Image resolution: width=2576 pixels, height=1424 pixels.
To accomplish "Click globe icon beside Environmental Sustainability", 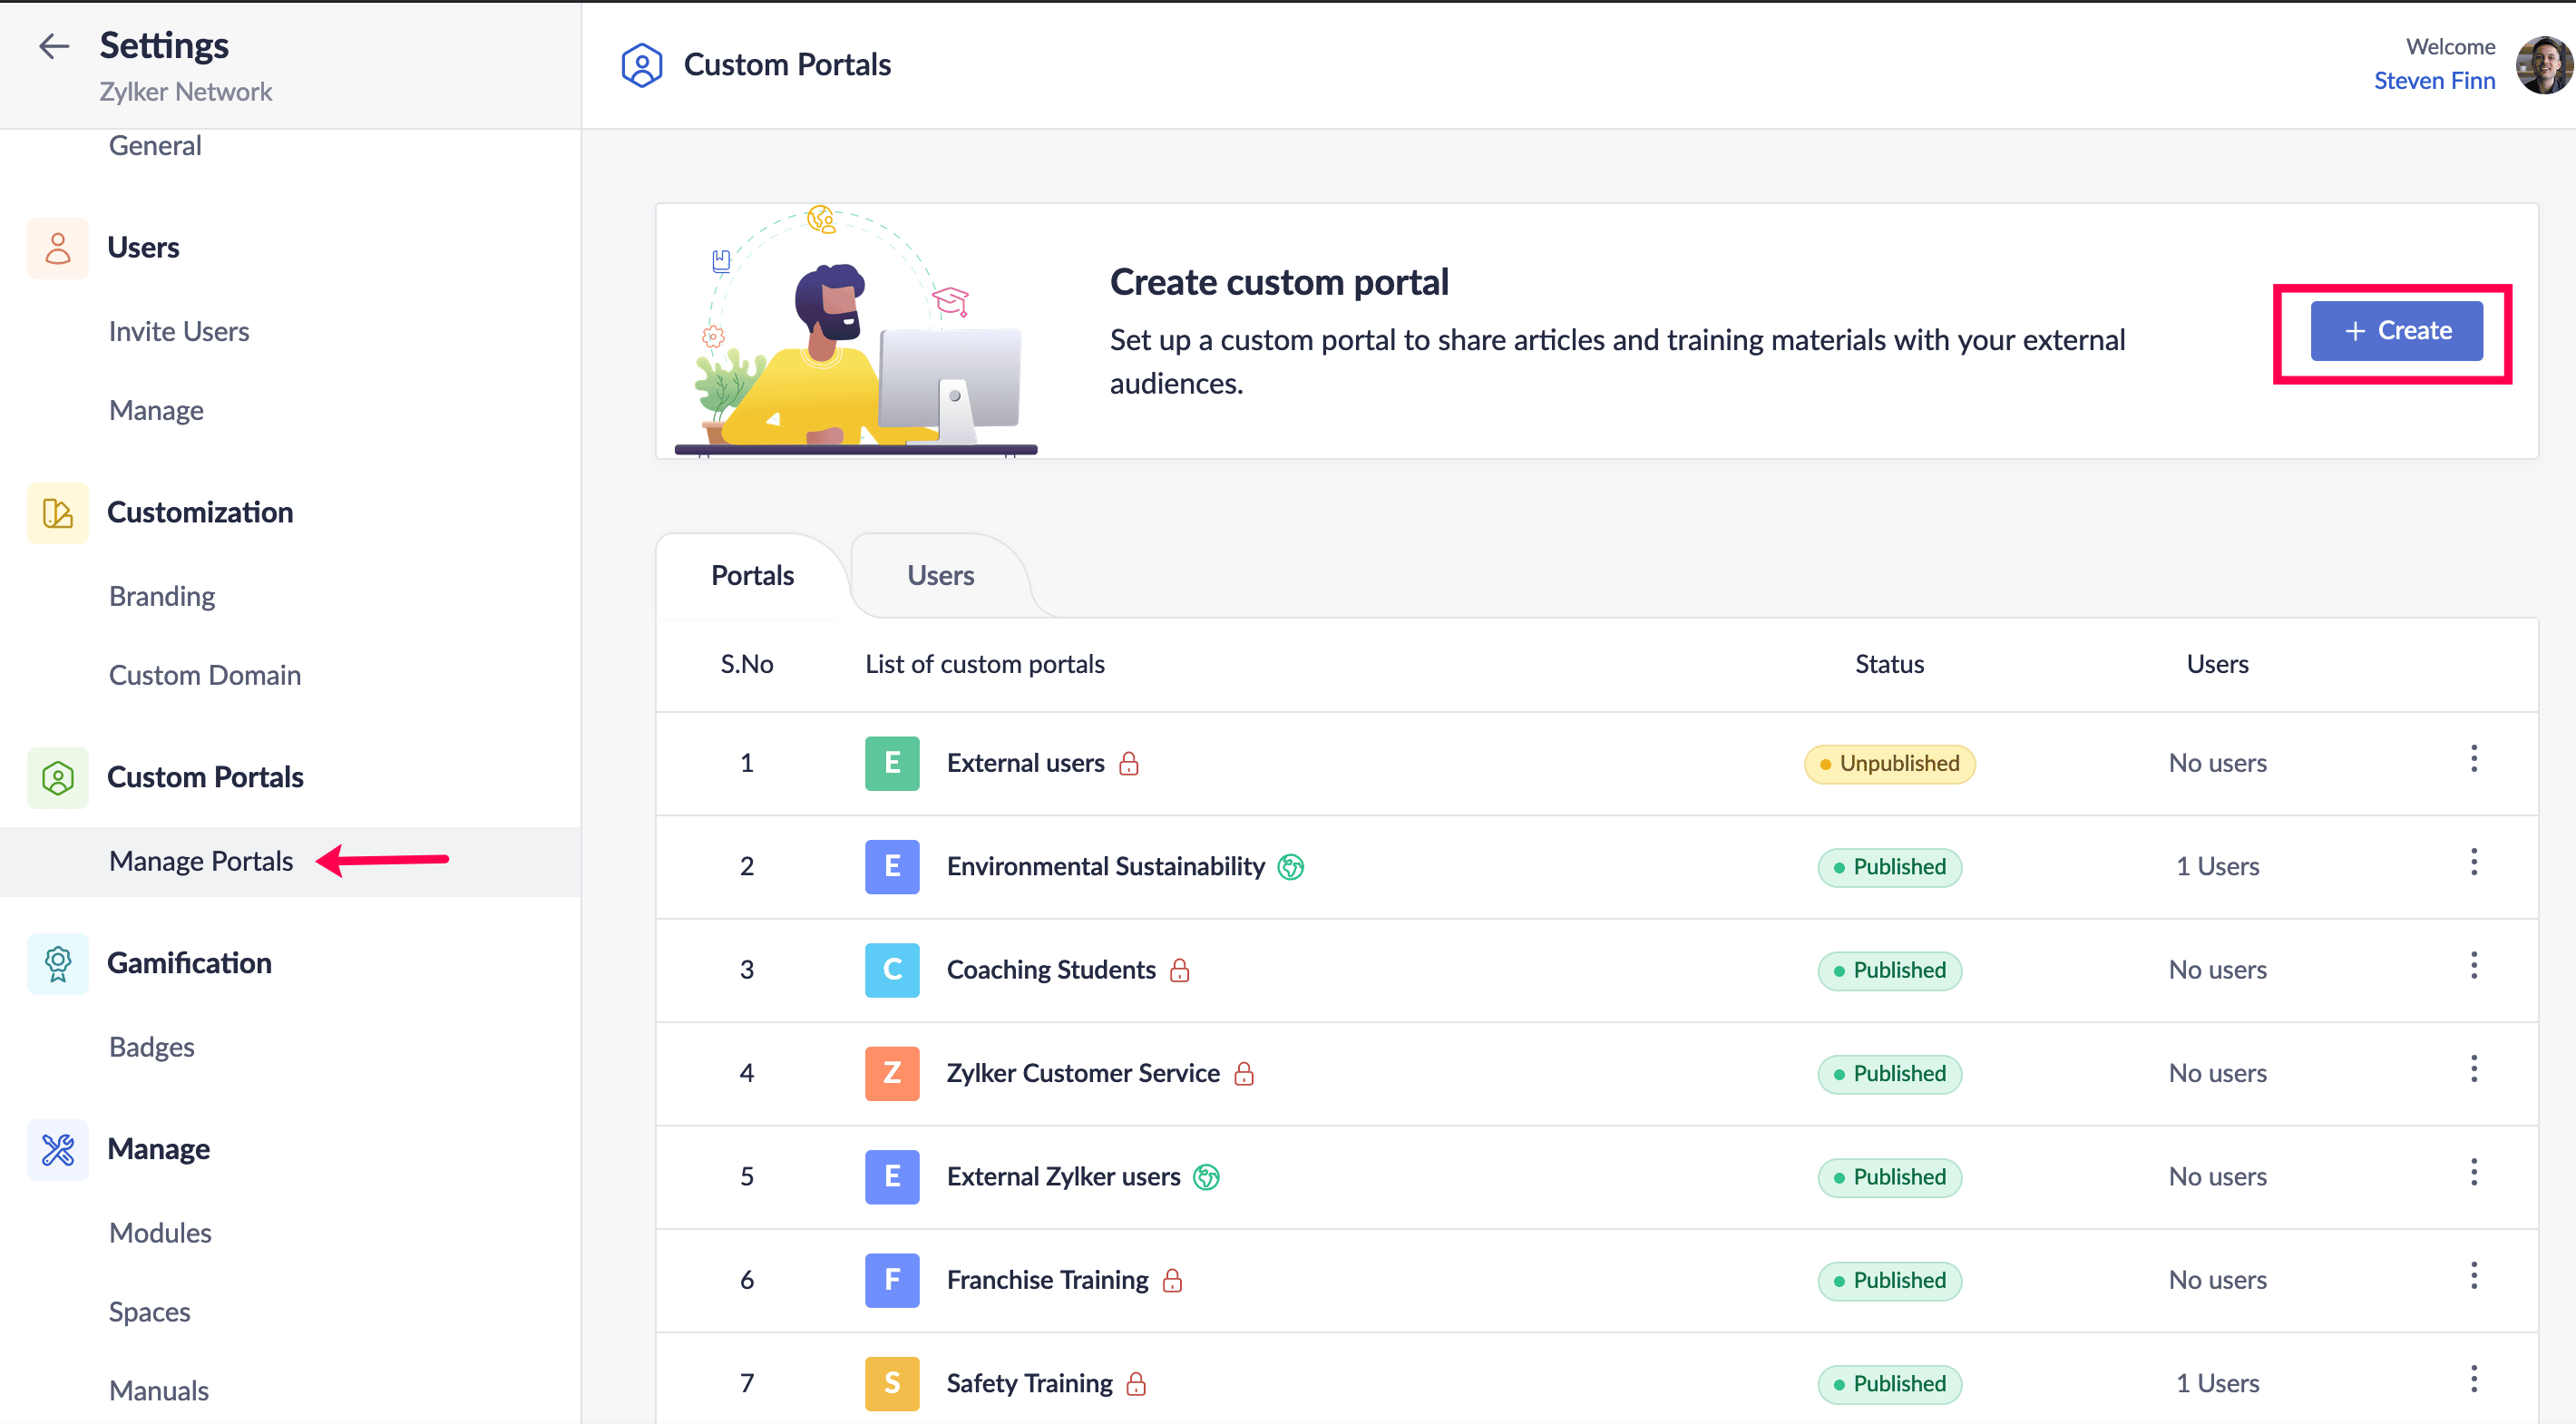I will click(1291, 867).
